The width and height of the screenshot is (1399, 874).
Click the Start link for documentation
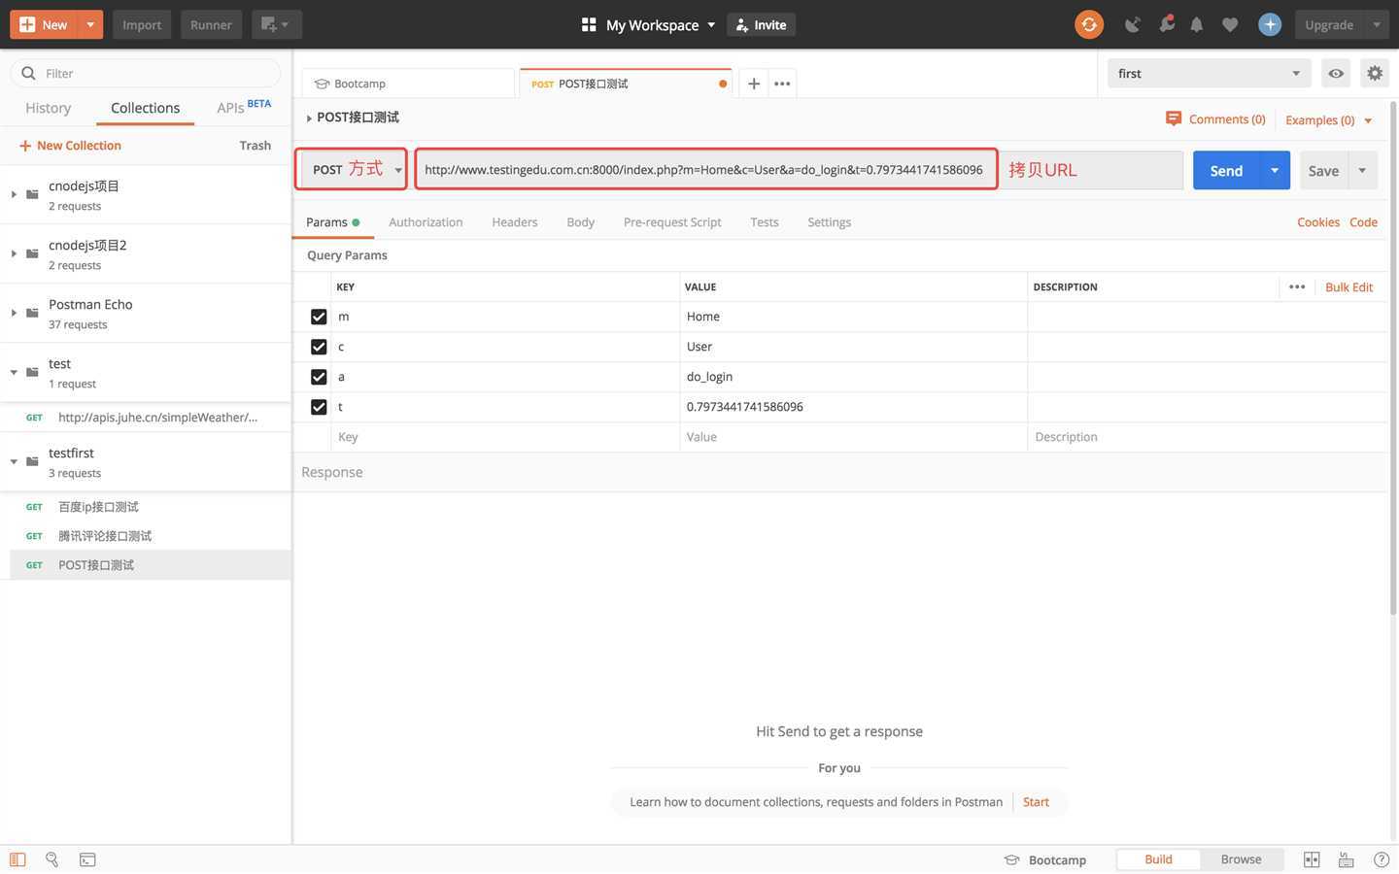[x=1036, y=802]
